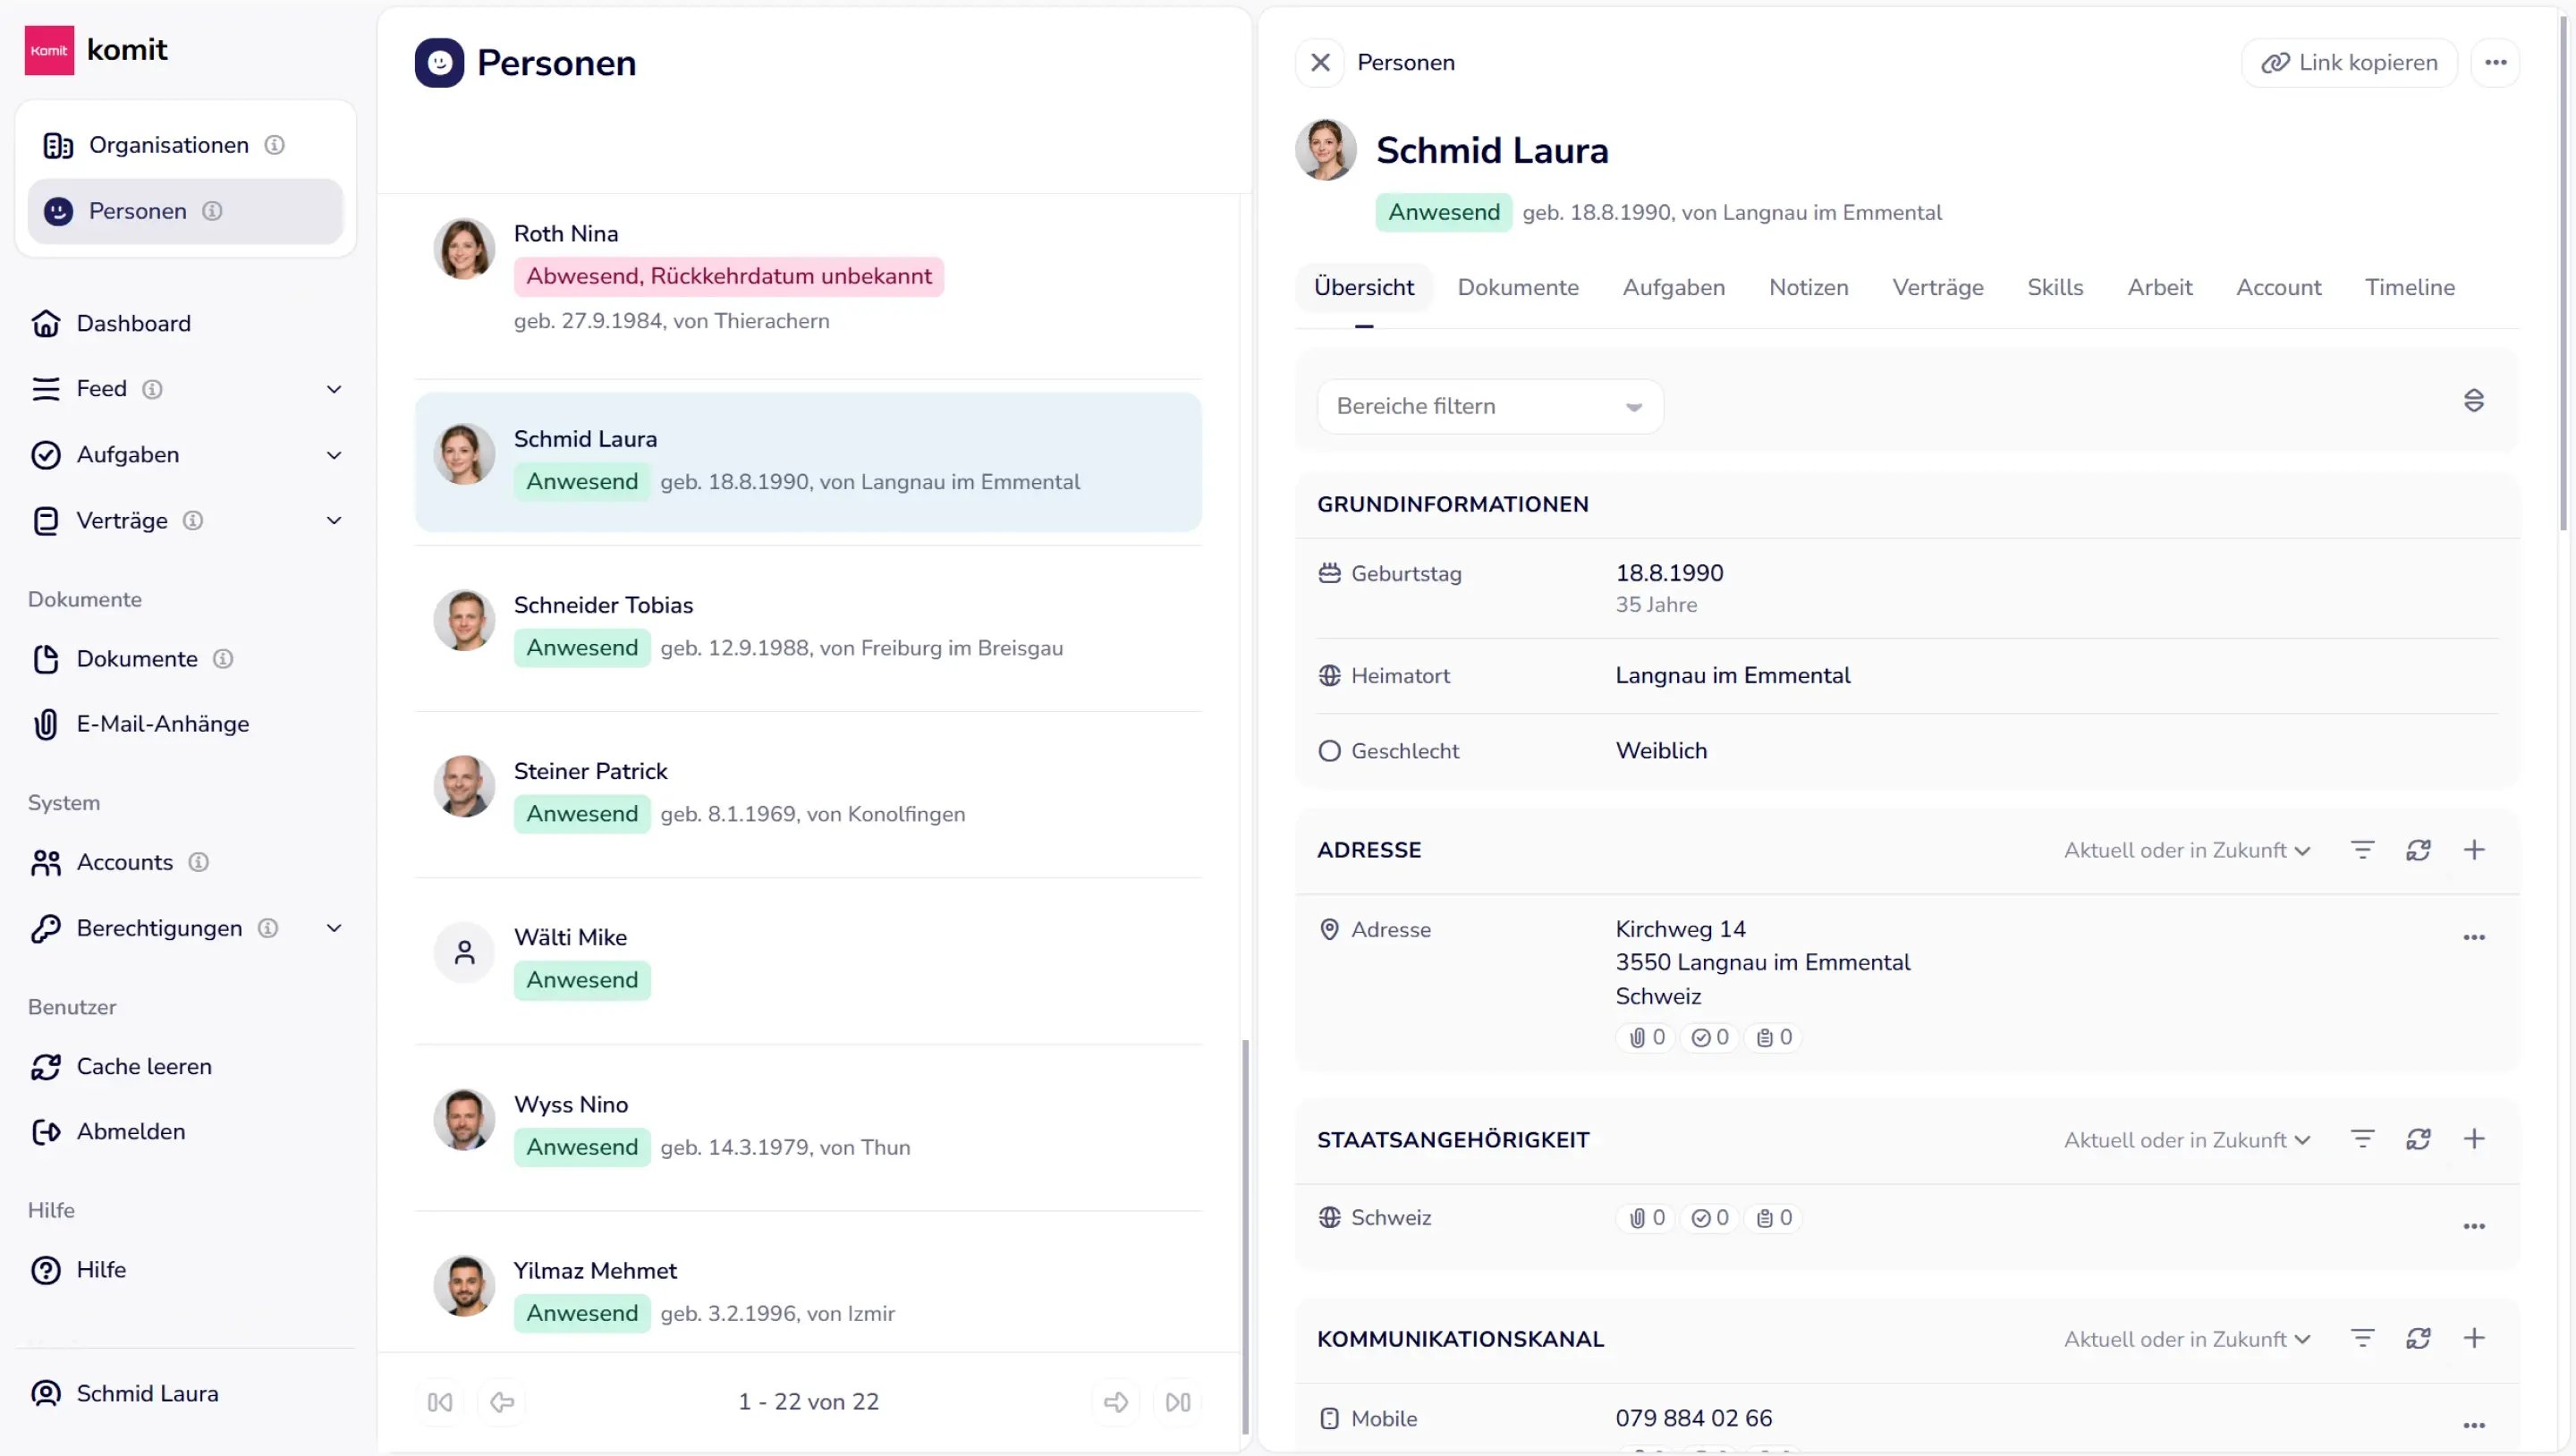This screenshot has width=2576, height=1456.
Task: Open the Bereiche filtern dropdown
Action: tap(1489, 406)
